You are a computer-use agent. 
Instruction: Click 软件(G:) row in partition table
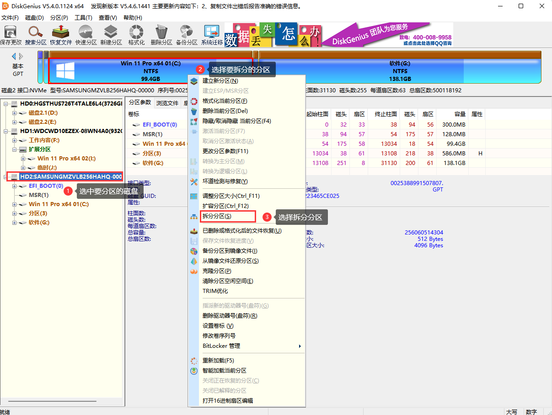[305, 163]
